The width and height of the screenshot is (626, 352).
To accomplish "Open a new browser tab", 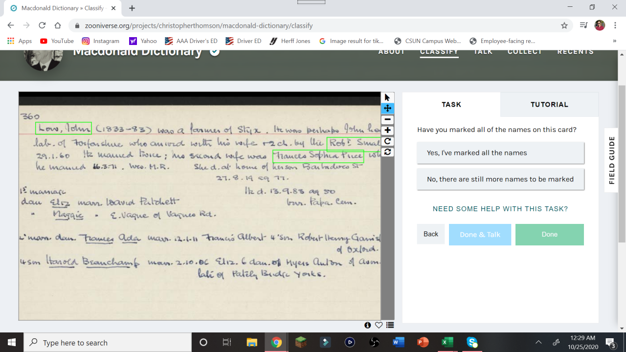I will (x=132, y=8).
